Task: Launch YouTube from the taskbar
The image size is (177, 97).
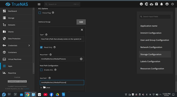Action: [45, 94]
